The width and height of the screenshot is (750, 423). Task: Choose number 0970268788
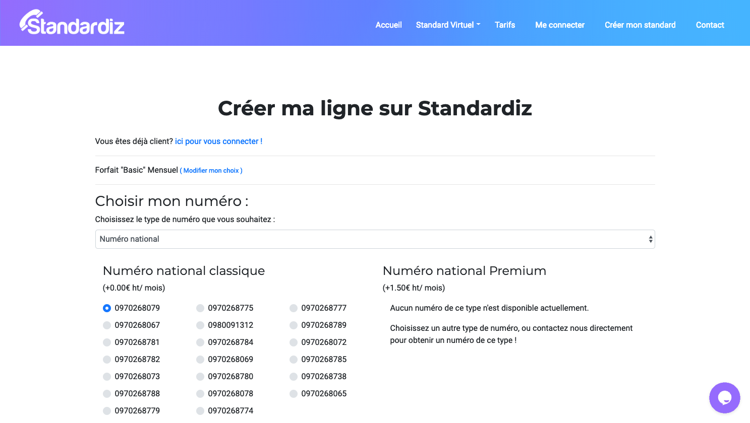(x=107, y=394)
